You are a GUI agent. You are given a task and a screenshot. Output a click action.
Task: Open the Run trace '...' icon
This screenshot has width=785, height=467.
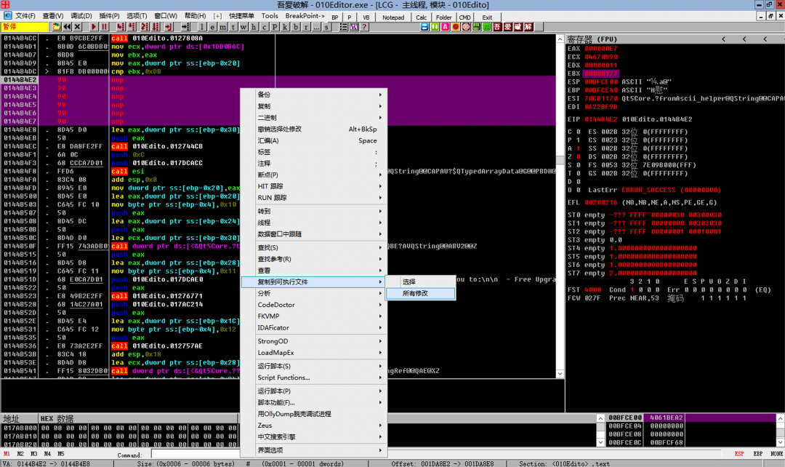(316, 27)
